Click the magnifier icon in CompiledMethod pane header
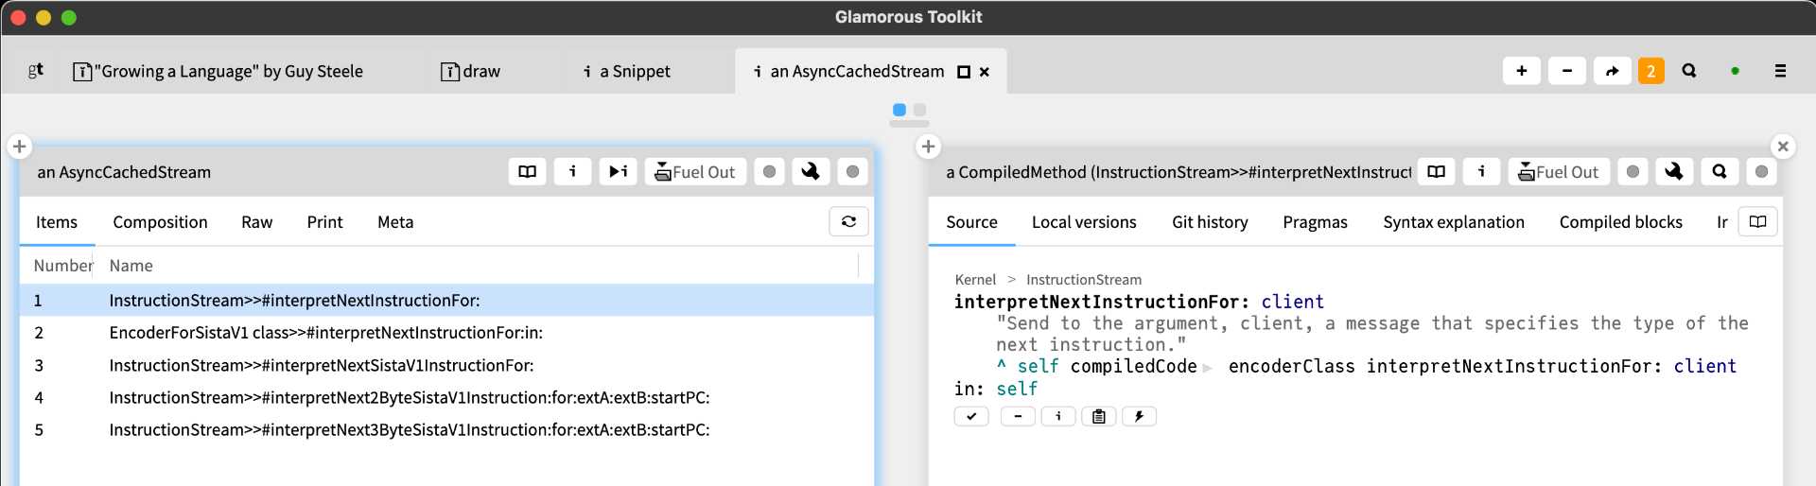Image resolution: width=1816 pixels, height=486 pixels. pos(1720,171)
